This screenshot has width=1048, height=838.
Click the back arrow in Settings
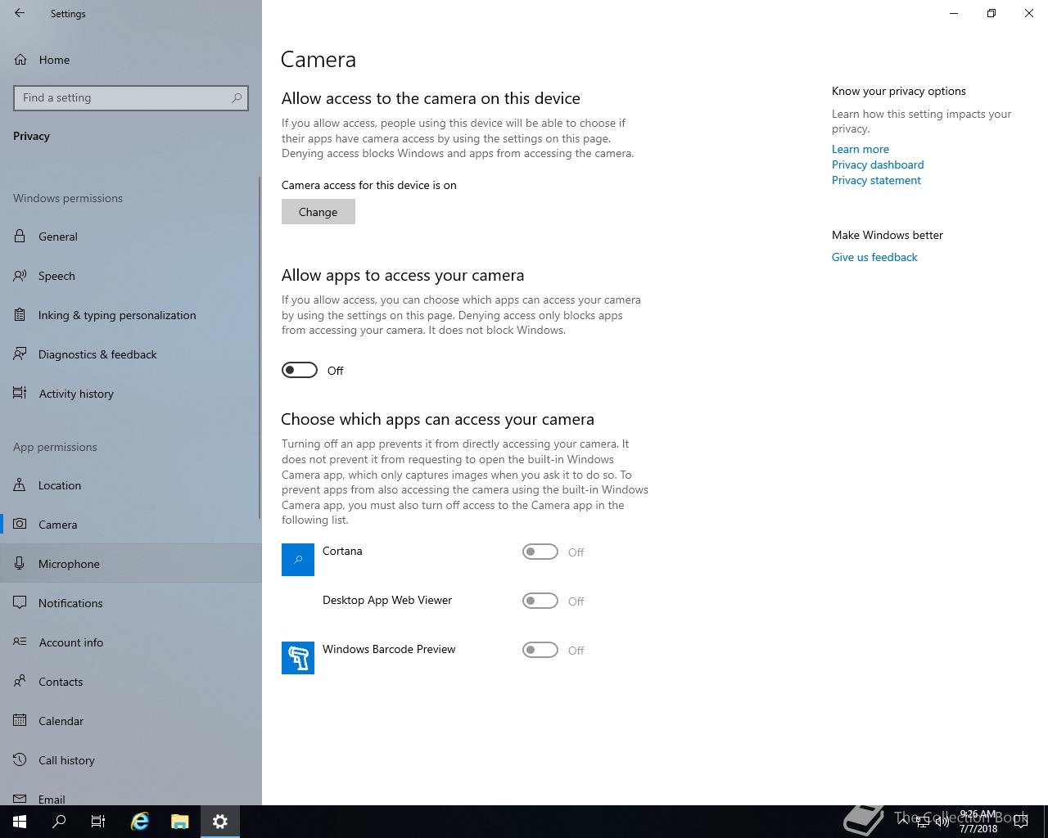[x=20, y=13]
